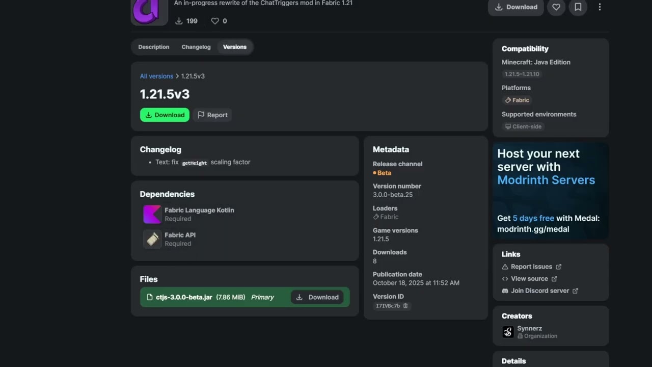
Task: Click the ChatTriggers project logo
Action: (149, 11)
